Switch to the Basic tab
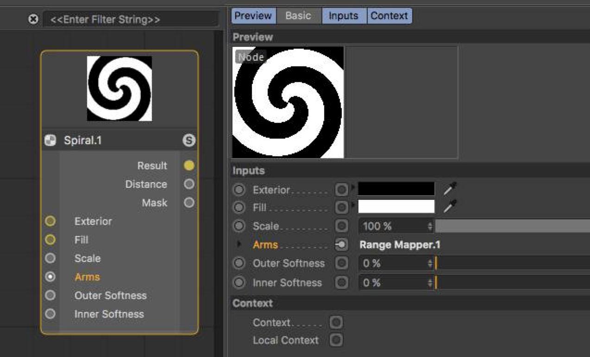 pyautogui.click(x=298, y=16)
